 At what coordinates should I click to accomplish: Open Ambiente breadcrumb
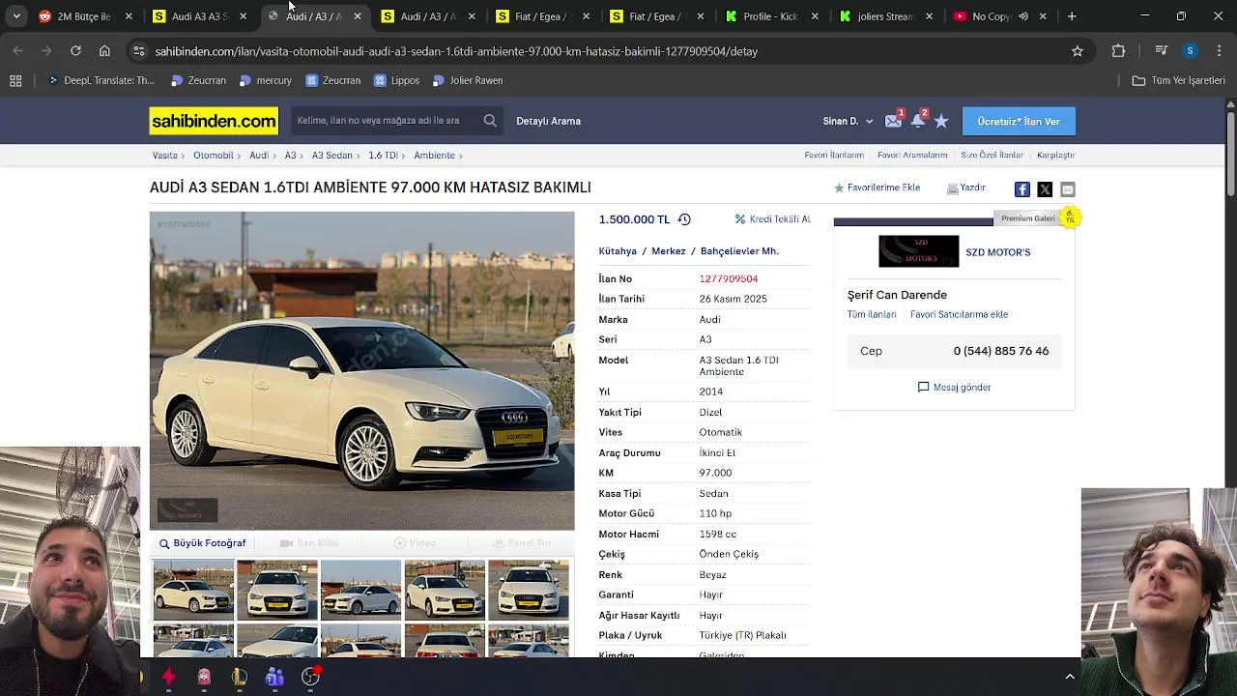pyautogui.click(x=434, y=155)
